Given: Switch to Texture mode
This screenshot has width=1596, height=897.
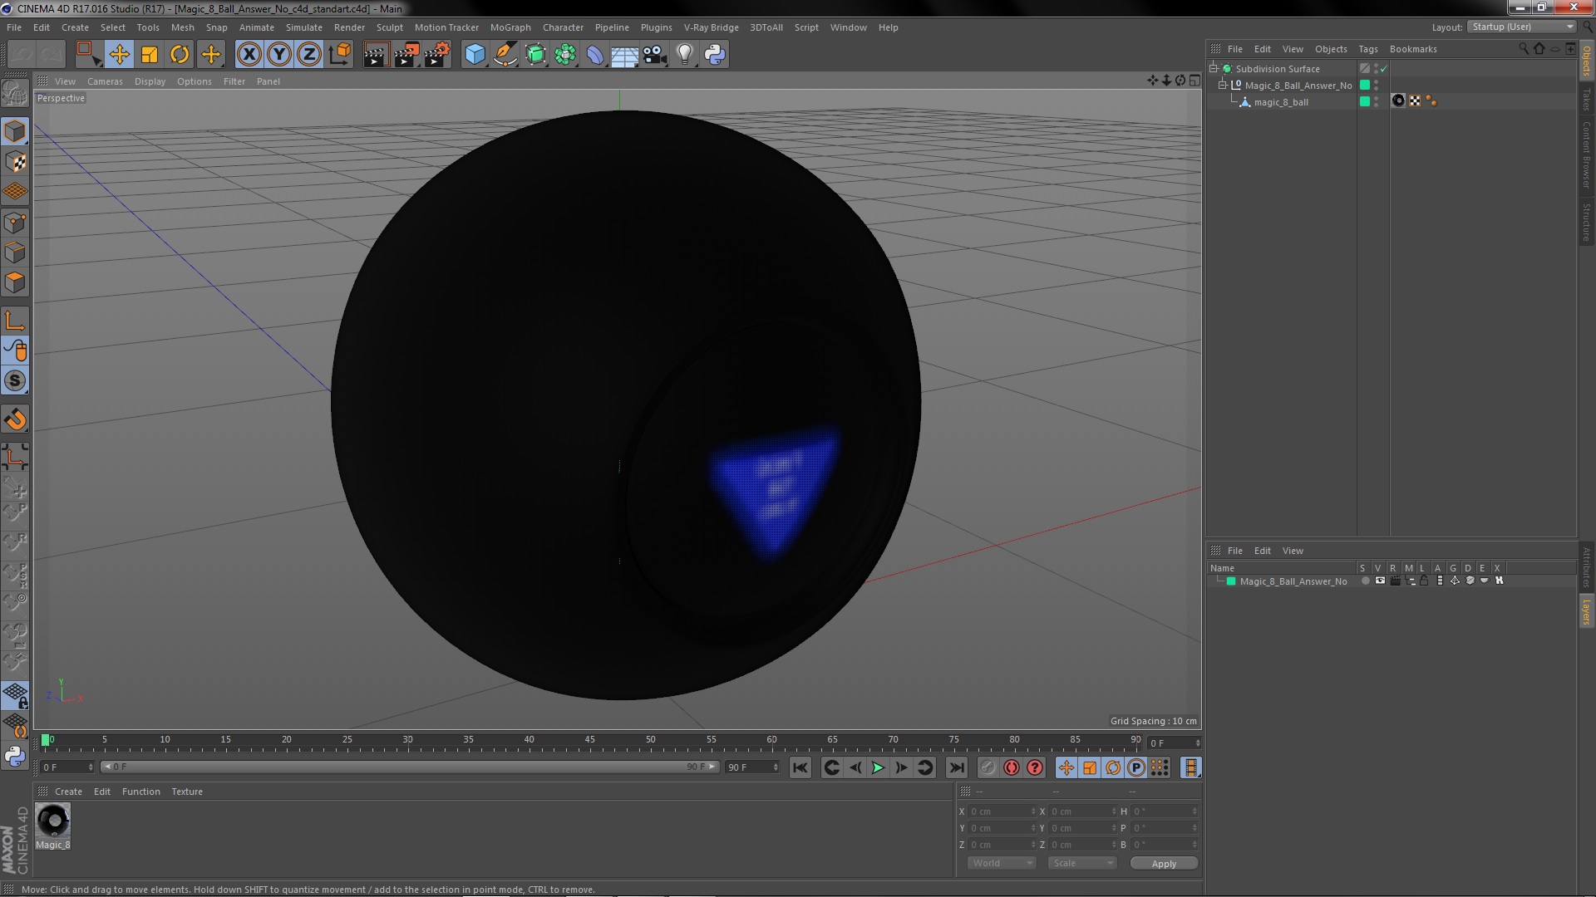Looking at the screenshot, I should [15, 162].
